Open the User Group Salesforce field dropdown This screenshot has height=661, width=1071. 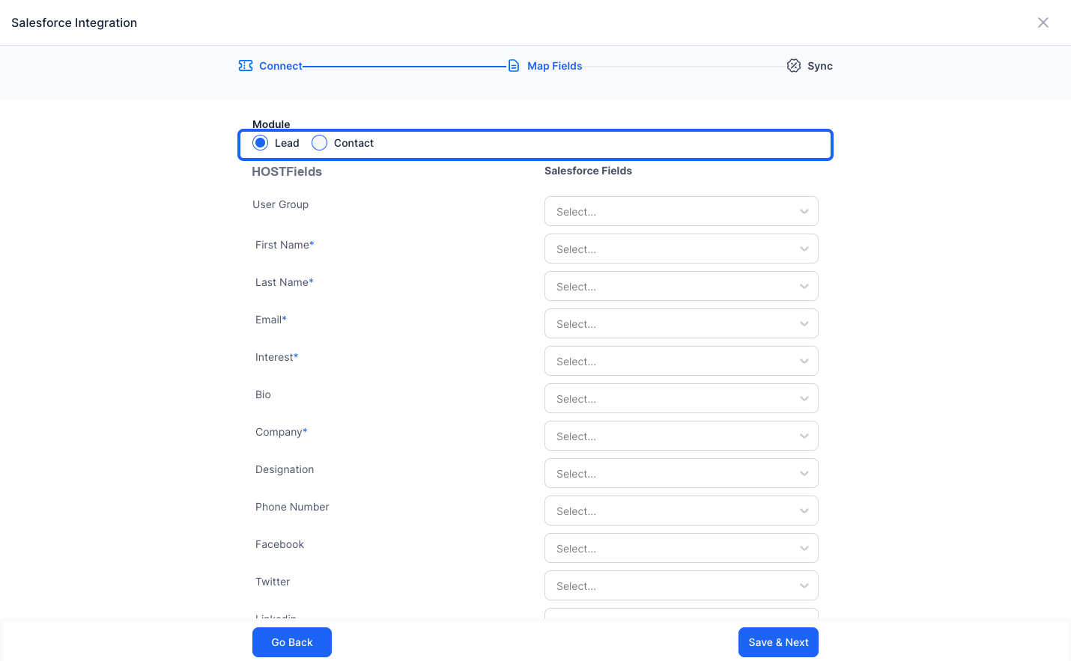[x=682, y=211]
